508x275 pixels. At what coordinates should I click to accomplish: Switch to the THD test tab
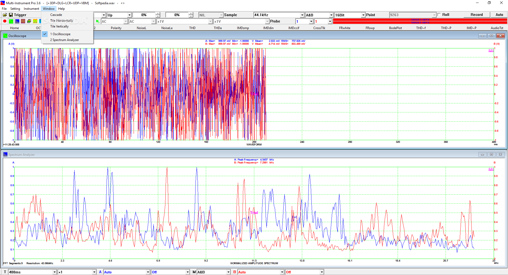click(x=192, y=28)
